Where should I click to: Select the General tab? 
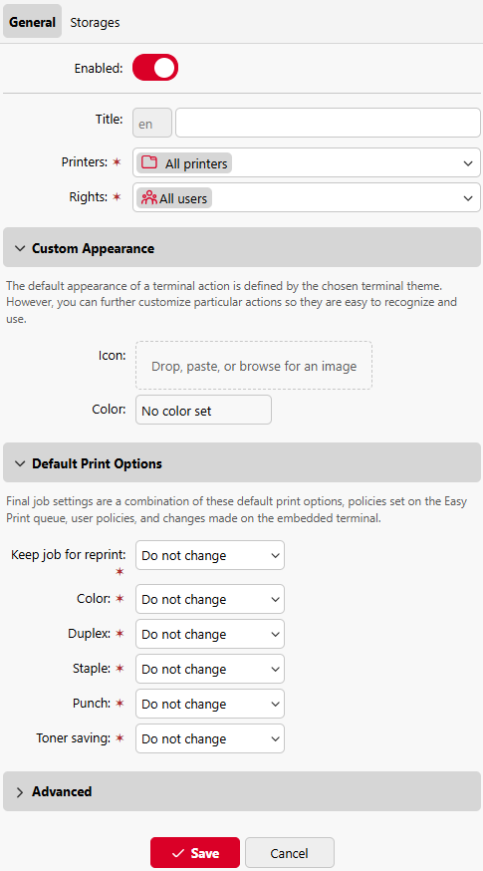pos(32,23)
